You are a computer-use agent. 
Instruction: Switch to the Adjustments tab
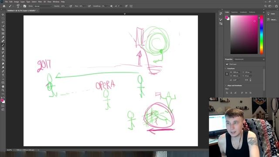point(239,59)
